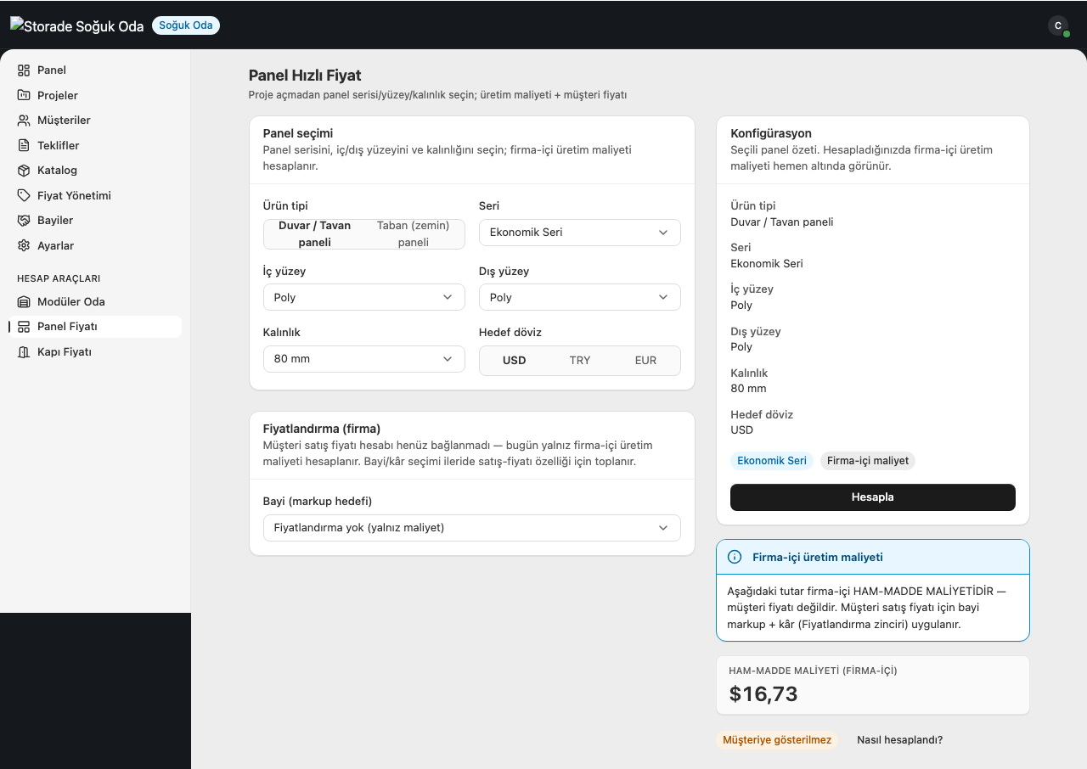The height and width of the screenshot is (769, 1087).
Task: Open Müşteriler sidebar item
Action: click(x=95, y=121)
